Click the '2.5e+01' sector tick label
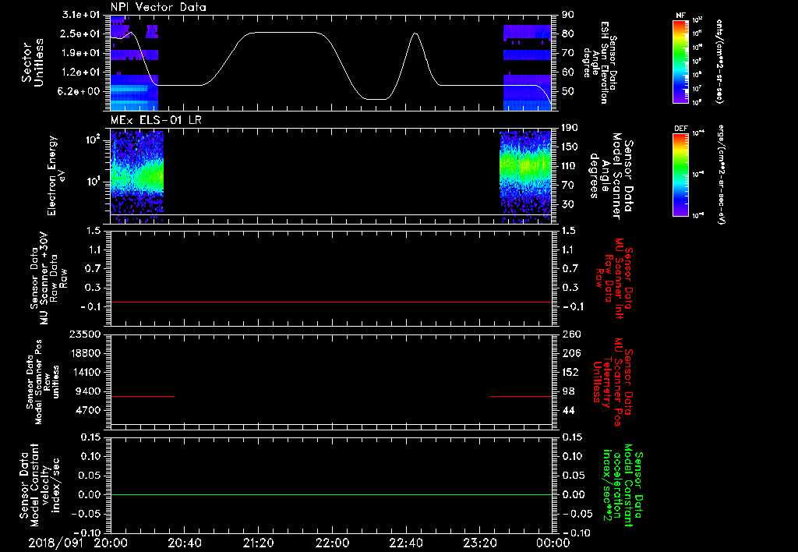The image size is (798, 552). (x=81, y=34)
